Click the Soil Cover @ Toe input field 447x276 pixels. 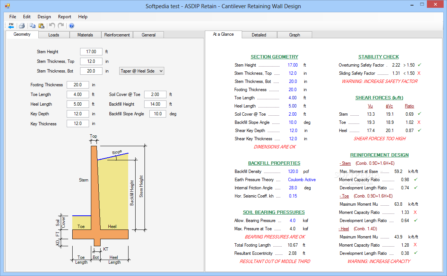point(155,94)
